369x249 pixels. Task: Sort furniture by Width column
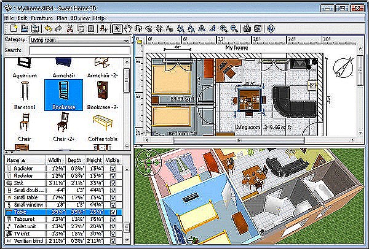click(x=55, y=160)
